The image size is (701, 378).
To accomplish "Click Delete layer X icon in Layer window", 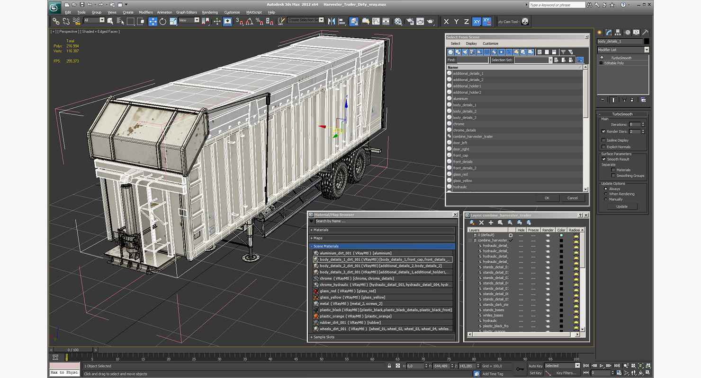I will point(481,222).
